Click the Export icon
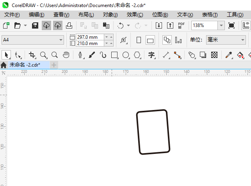251x186 pixels. 170,25
